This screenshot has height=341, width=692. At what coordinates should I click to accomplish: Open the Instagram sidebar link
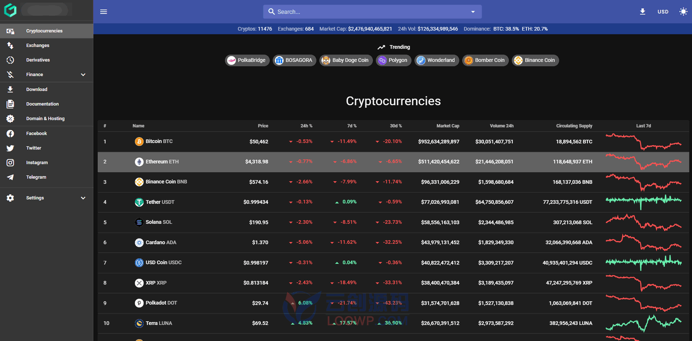[46, 162]
